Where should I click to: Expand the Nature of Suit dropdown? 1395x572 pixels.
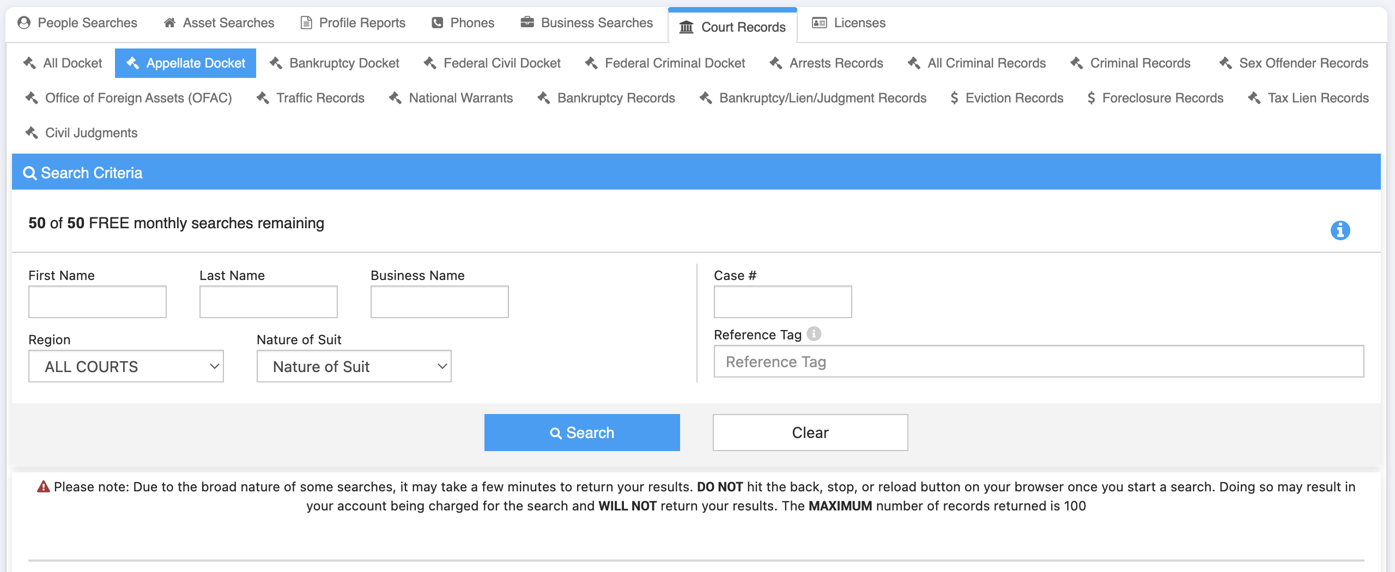click(x=354, y=366)
